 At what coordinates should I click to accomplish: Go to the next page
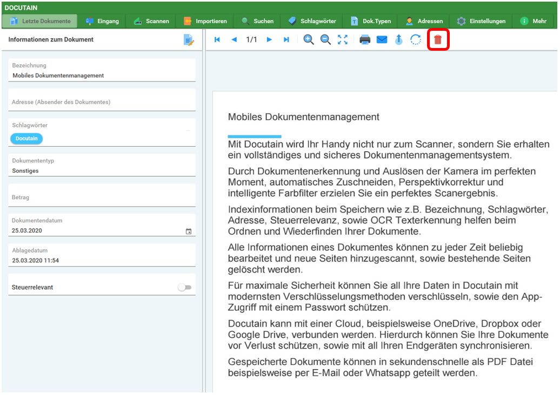269,39
